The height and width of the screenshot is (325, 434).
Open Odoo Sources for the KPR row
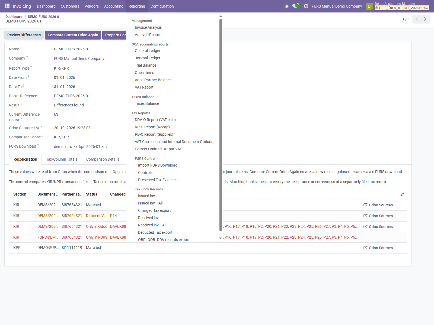(378, 248)
